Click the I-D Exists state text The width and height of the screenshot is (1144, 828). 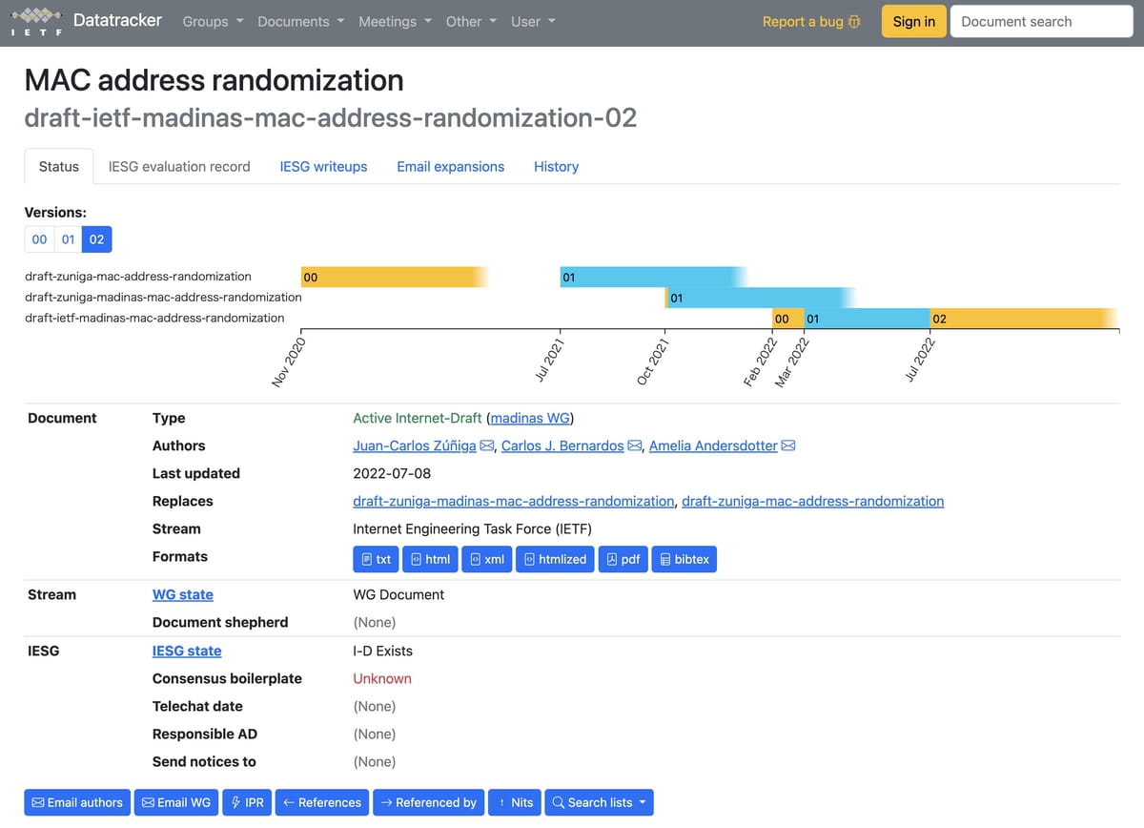(x=383, y=651)
